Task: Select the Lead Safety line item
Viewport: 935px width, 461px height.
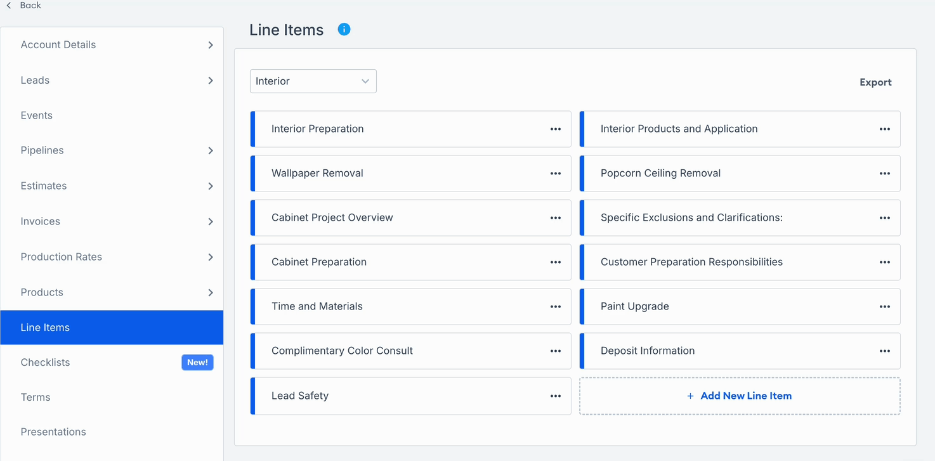Action: point(411,396)
